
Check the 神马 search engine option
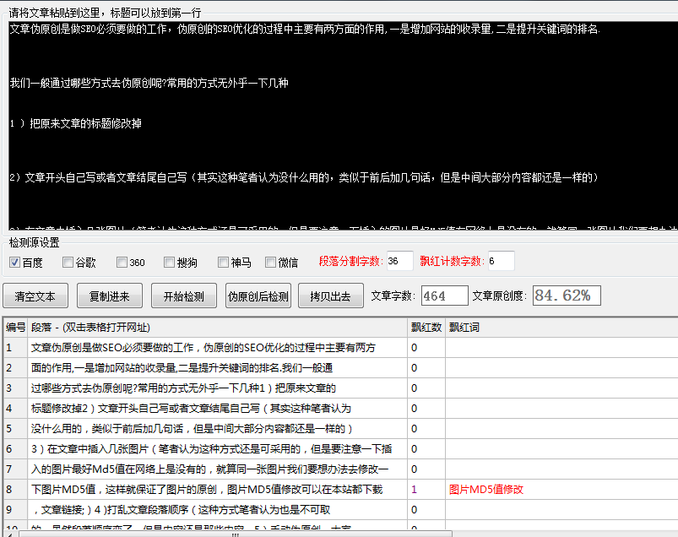point(224,263)
